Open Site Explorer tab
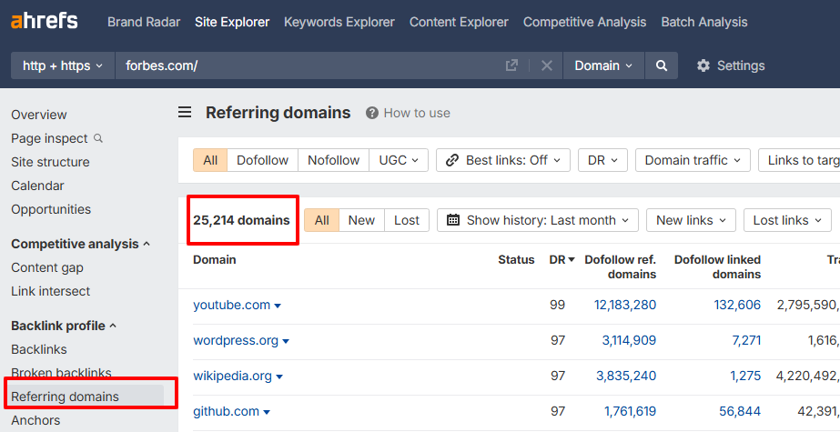Image resolution: width=840 pixels, height=432 pixels. click(x=232, y=22)
